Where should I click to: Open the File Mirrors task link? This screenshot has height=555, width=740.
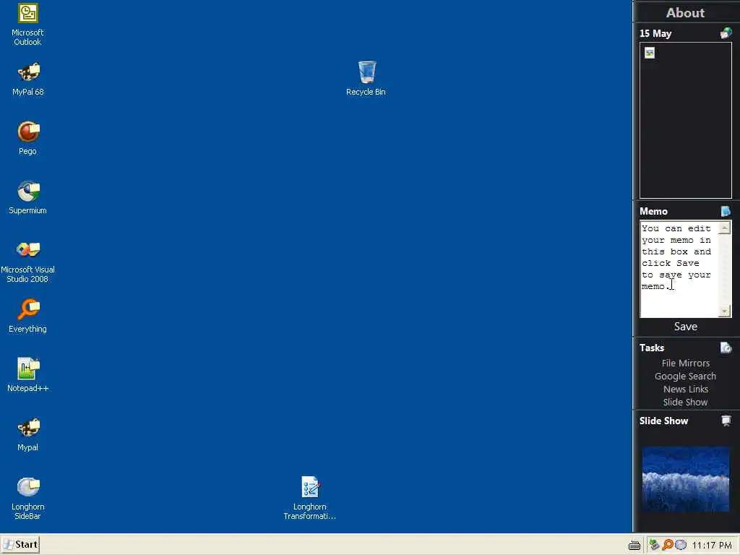point(685,363)
